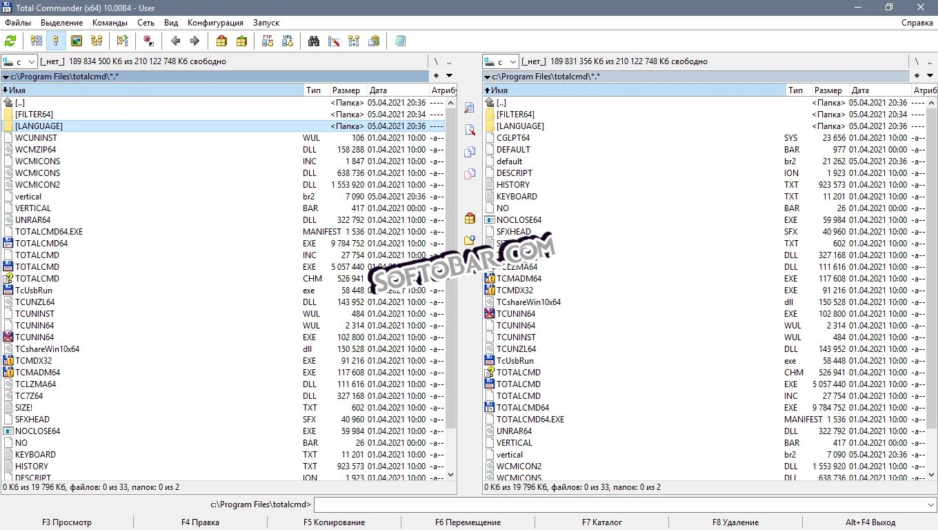Sort the left panel by Тип column

click(x=316, y=90)
